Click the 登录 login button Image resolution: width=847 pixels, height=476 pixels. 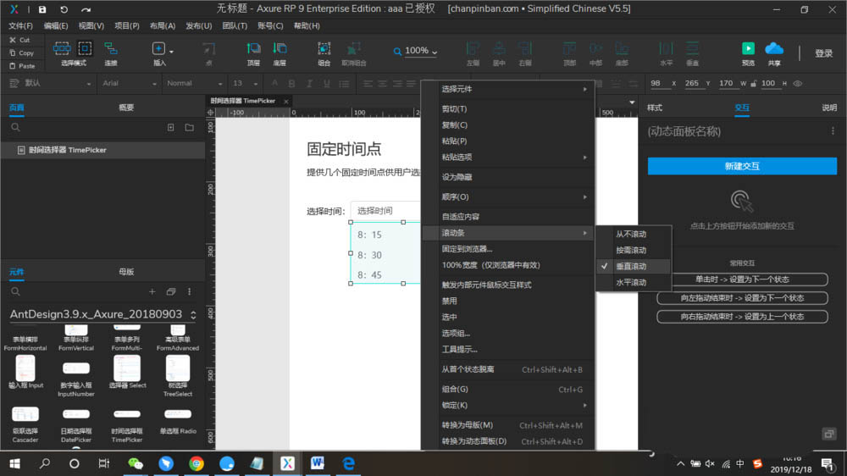824,53
